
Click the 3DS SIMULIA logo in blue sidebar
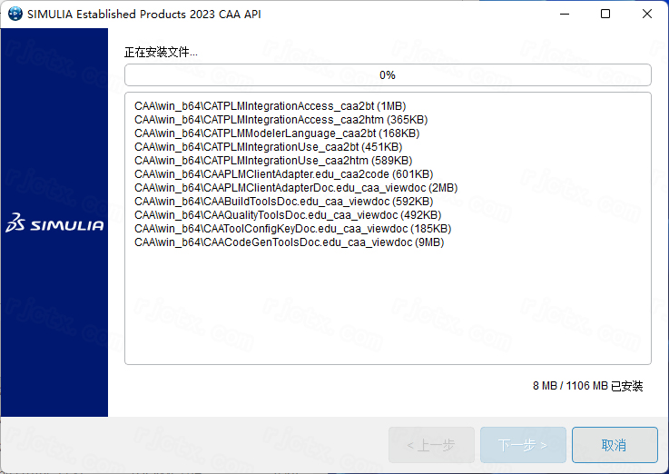point(54,224)
